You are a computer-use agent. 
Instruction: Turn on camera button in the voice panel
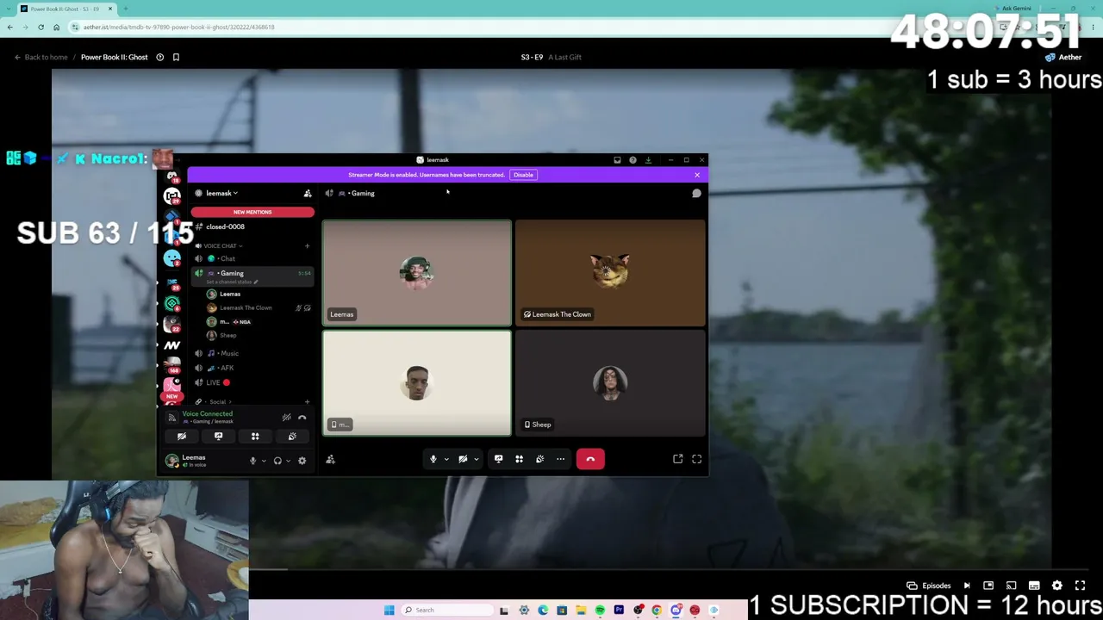click(182, 437)
